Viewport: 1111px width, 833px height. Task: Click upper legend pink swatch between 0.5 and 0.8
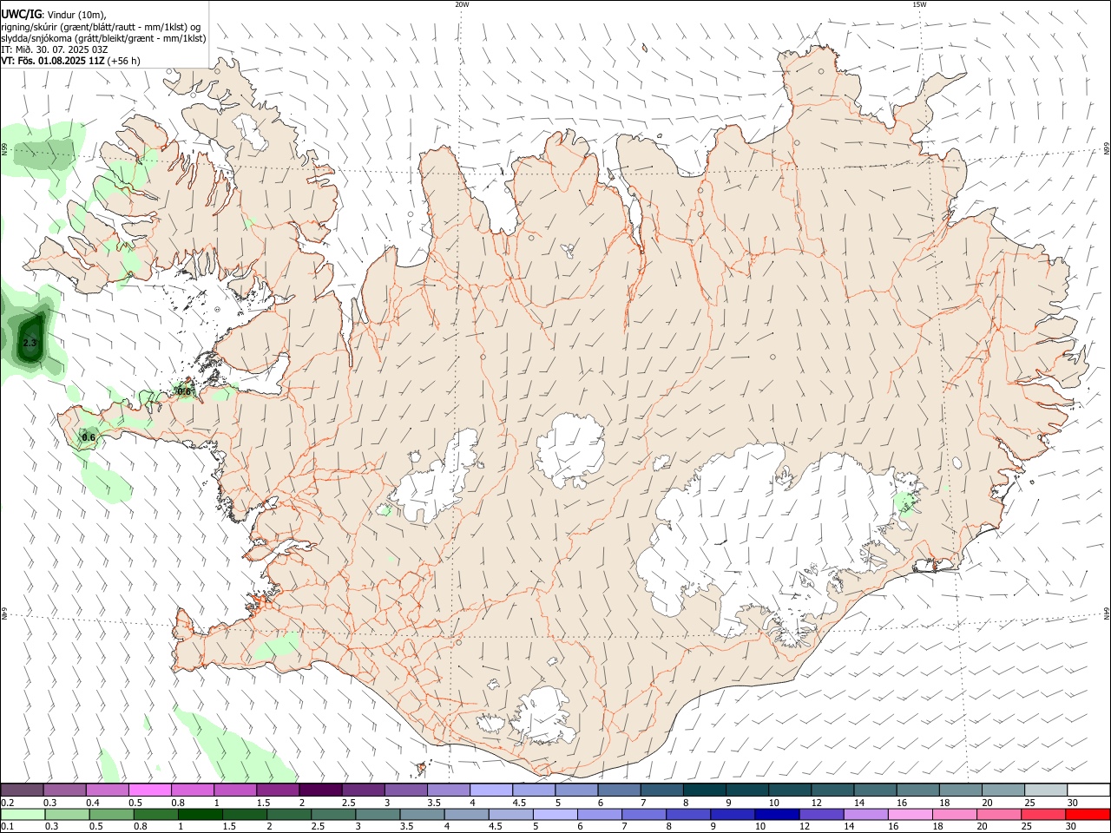click(150, 790)
